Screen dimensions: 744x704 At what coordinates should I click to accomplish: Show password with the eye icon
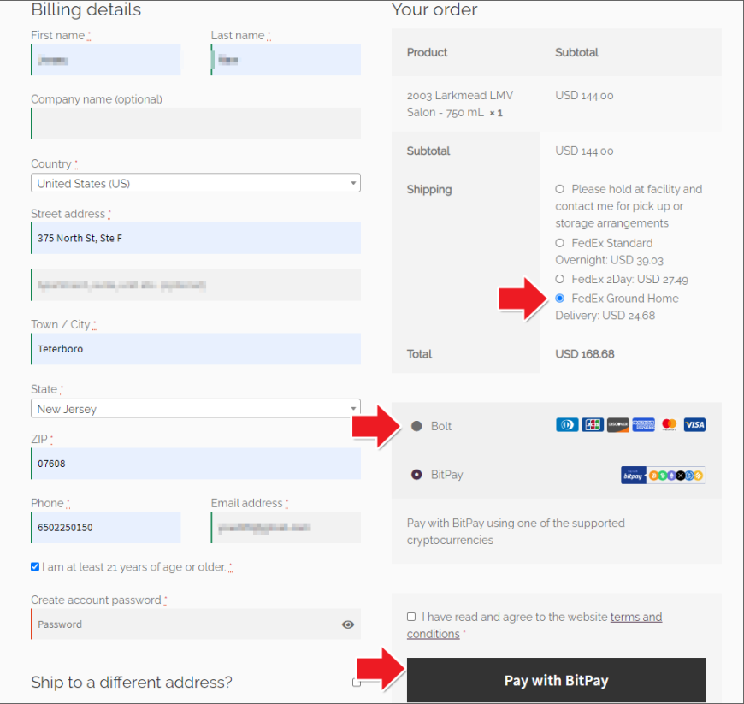(348, 624)
